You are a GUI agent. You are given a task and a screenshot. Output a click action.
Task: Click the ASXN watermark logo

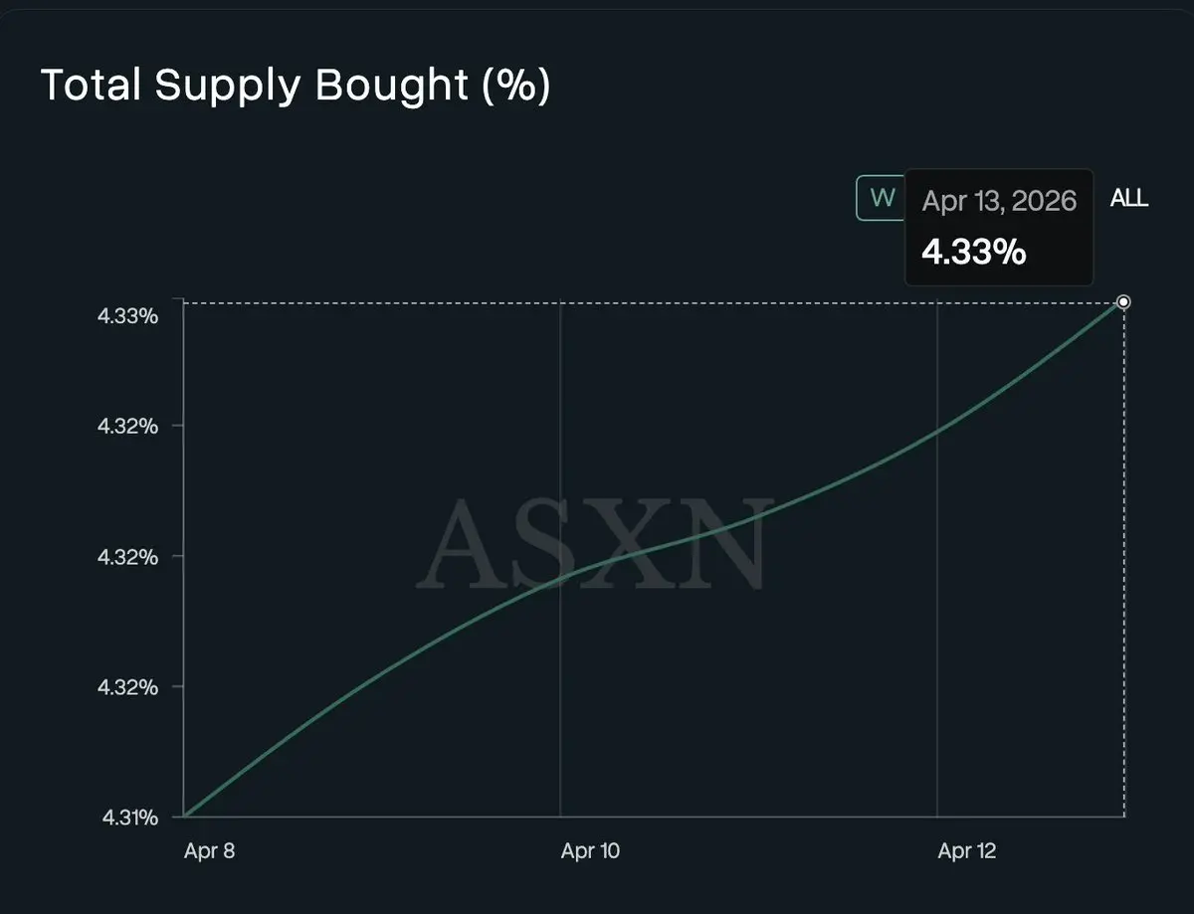594,544
